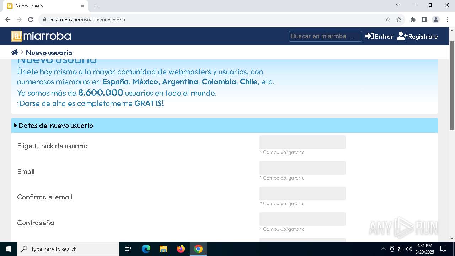
Task: Click the Windows taskbar search box
Action: [x=68, y=249]
